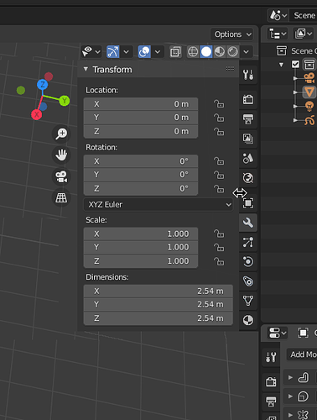Open the scene browse dropdown next to Scene
Viewport: 317px width, 420px height.
pyautogui.click(x=278, y=15)
